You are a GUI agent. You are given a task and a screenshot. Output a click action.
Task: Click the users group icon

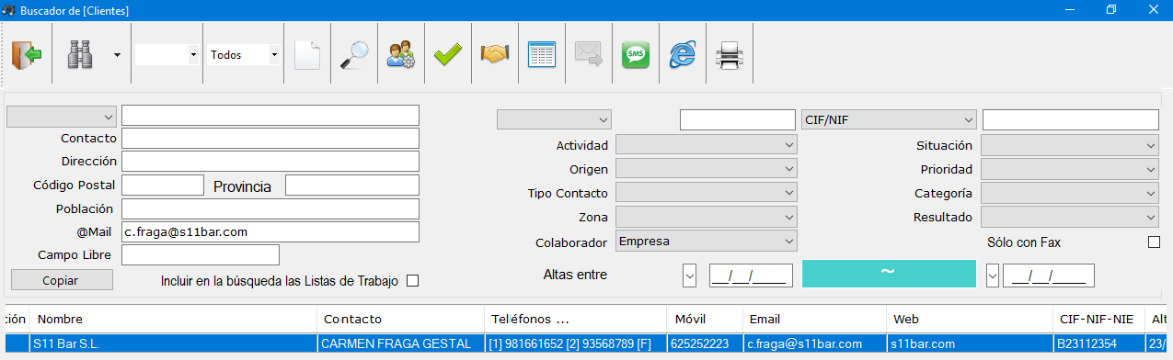401,55
